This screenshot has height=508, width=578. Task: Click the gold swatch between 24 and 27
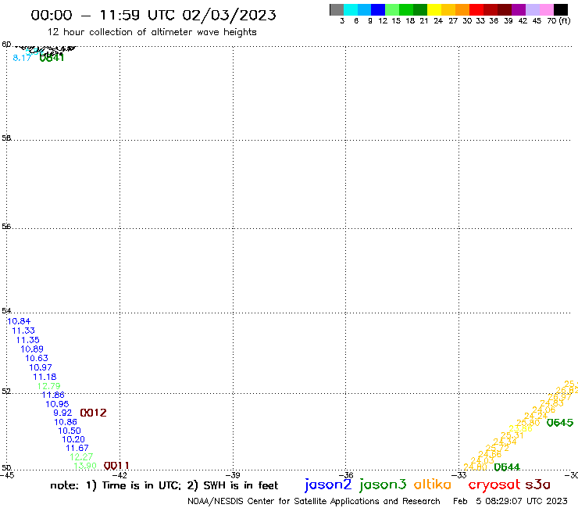click(x=448, y=10)
